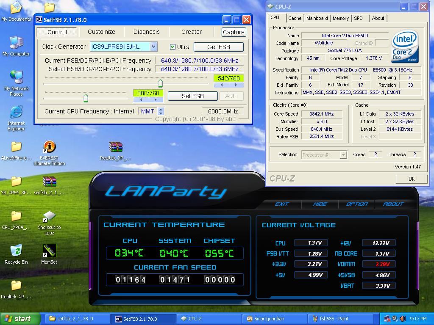This screenshot has height=325, width=434.
Task: Click the Capture button in SetFSB
Action: pos(234,32)
